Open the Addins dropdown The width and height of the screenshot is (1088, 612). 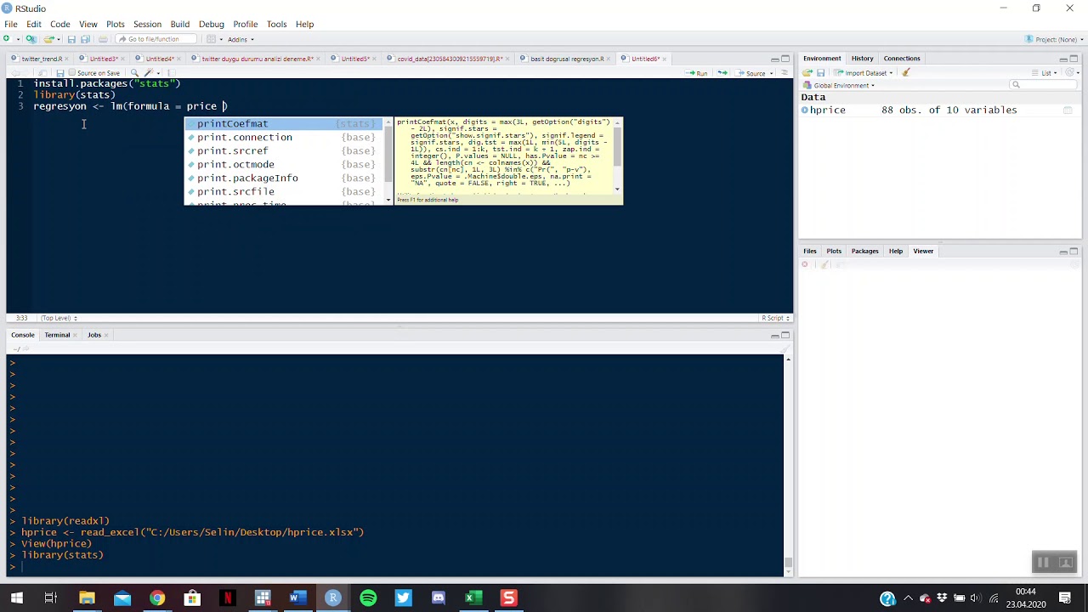coord(241,39)
